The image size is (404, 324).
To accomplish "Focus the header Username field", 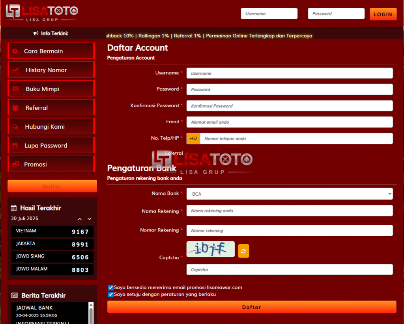I will click(269, 14).
